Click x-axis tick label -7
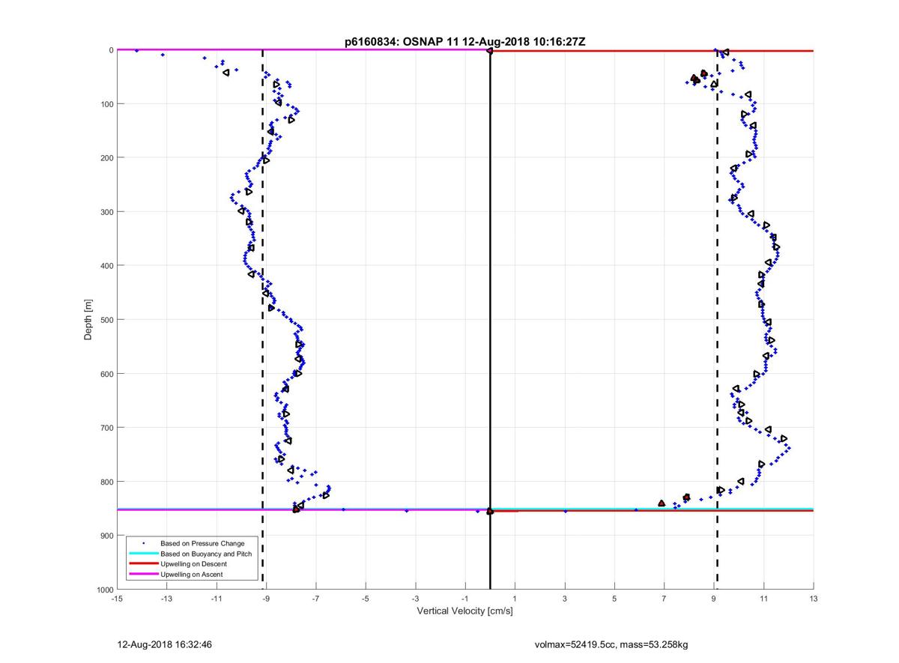Image resolution: width=899 pixels, height=663 pixels. [316, 599]
